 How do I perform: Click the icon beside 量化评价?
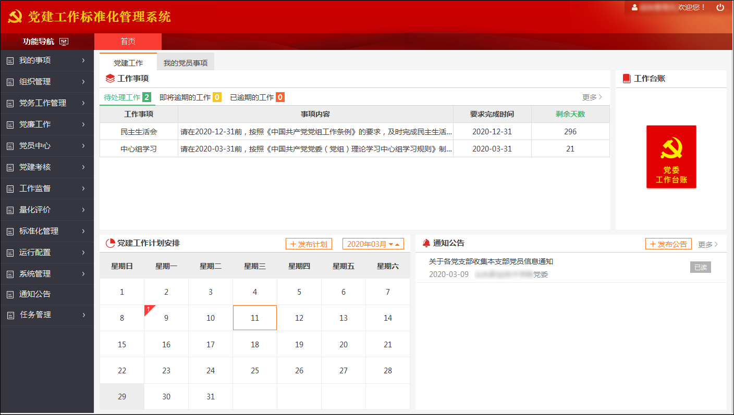pyautogui.click(x=10, y=210)
